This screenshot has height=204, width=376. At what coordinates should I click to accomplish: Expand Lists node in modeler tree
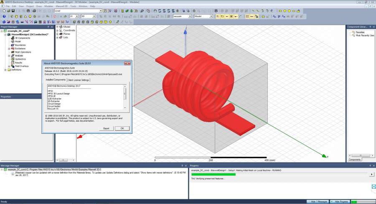point(58,38)
